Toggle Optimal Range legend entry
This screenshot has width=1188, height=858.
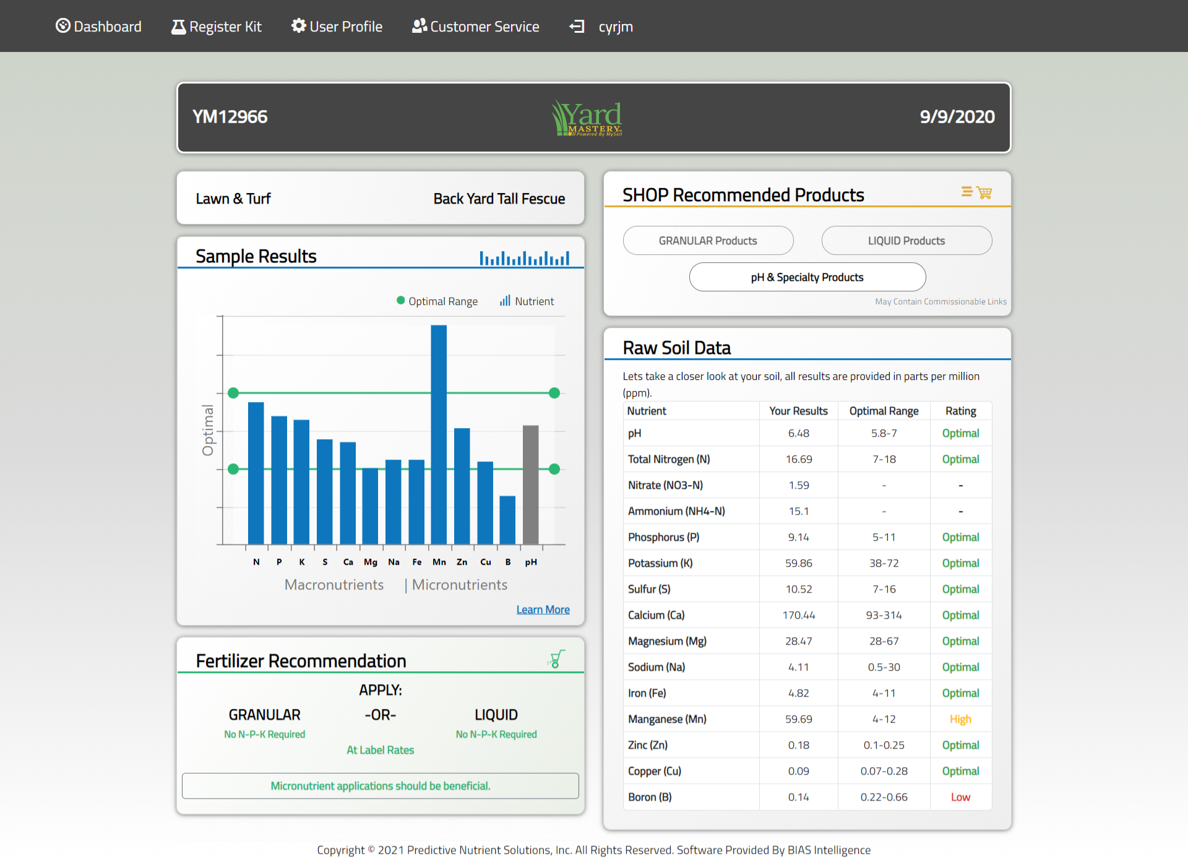[x=437, y=301]
